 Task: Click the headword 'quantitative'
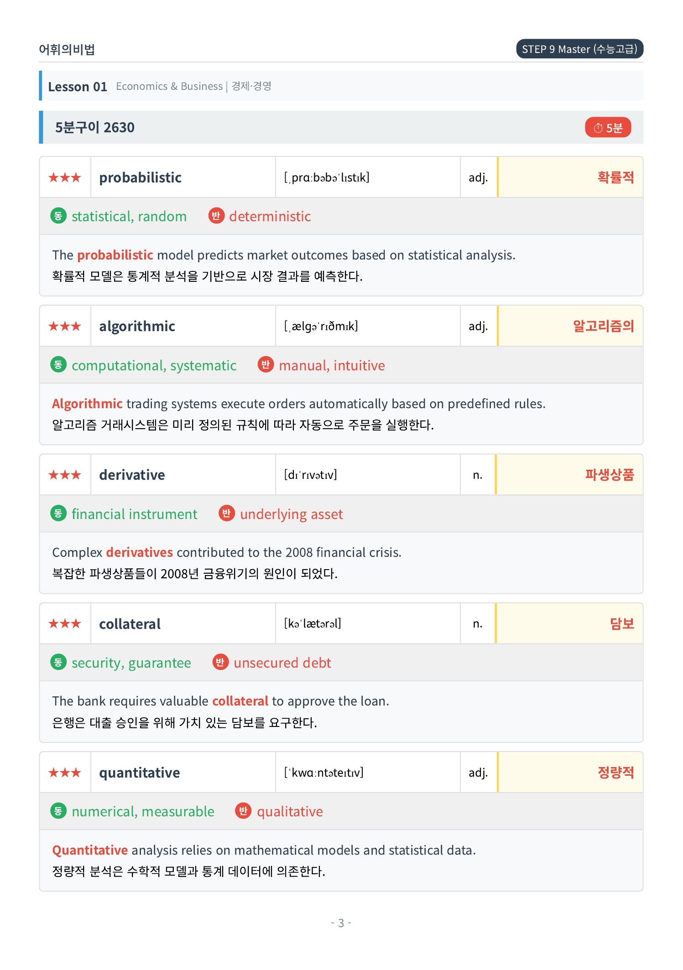(139, 773)
